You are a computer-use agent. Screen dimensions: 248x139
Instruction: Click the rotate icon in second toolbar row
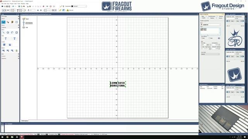click(x=29, y=10)
